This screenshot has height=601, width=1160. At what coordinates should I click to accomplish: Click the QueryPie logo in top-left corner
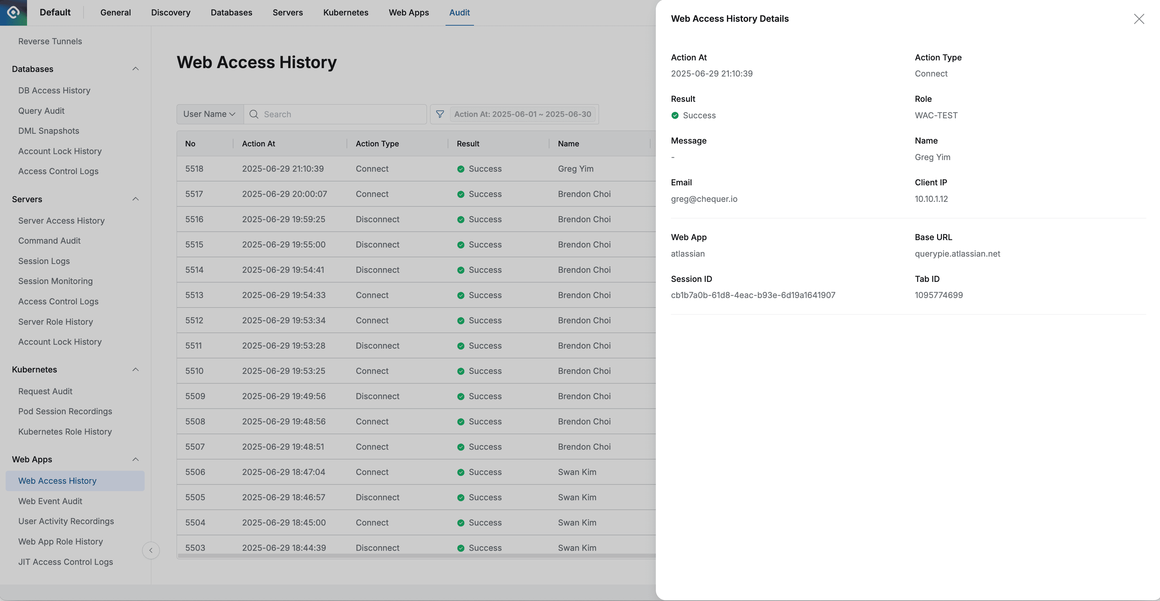coord(13,12)
